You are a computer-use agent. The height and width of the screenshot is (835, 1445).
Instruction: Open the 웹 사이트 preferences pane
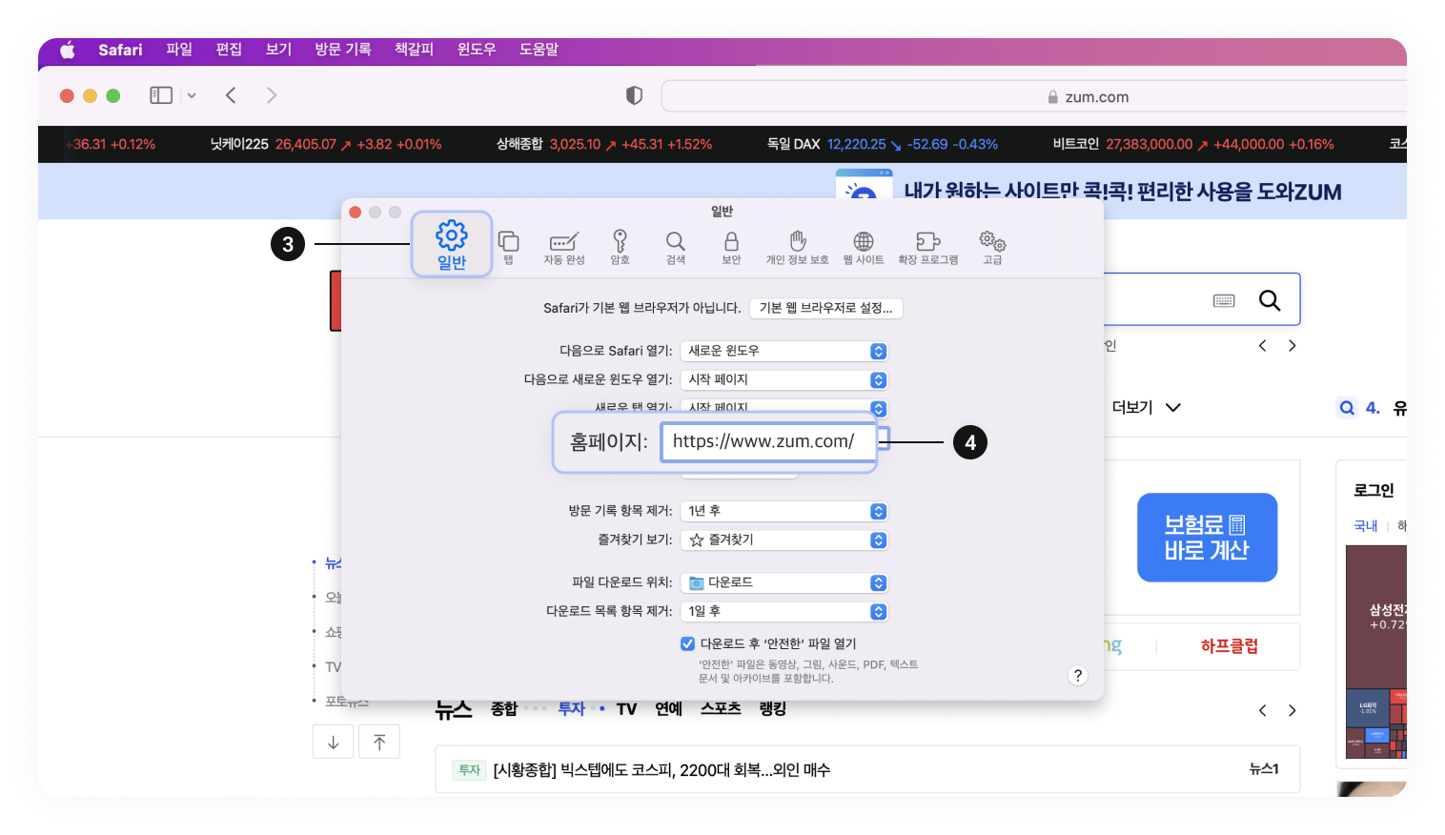(x=863, y=244)
